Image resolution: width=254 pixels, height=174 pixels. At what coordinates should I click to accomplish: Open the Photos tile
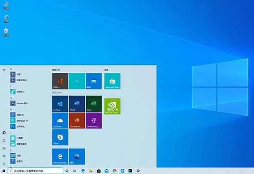[x=77, y=156]
